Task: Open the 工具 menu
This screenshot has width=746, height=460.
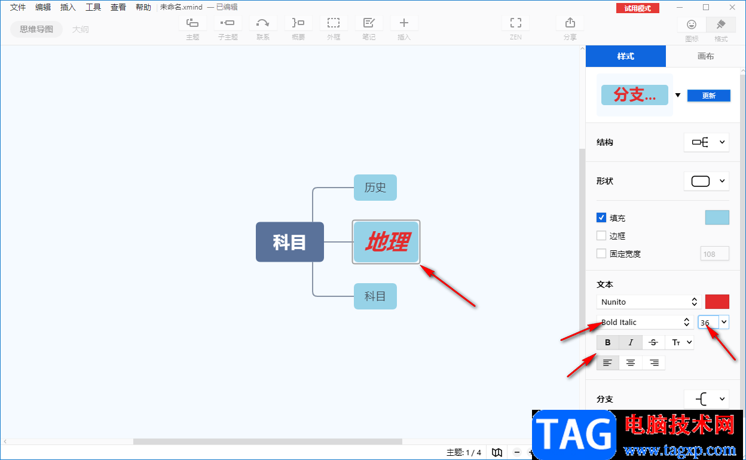Action: click(x=93, y=7)
